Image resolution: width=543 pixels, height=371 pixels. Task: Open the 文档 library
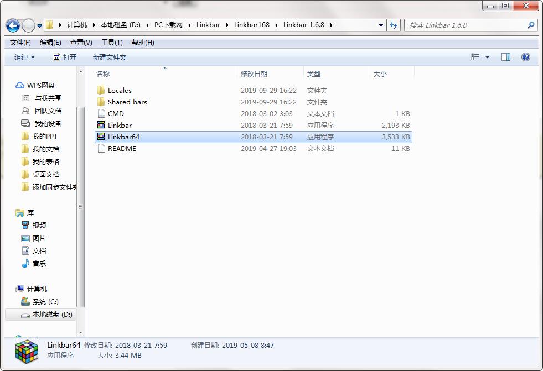tap(34, 250)
